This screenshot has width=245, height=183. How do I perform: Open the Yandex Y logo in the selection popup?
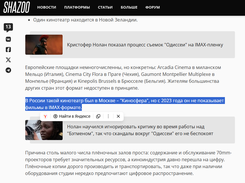click(x=45, y=116)
